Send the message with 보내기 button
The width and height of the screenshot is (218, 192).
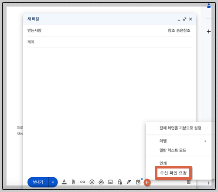(x=38, y=182)
